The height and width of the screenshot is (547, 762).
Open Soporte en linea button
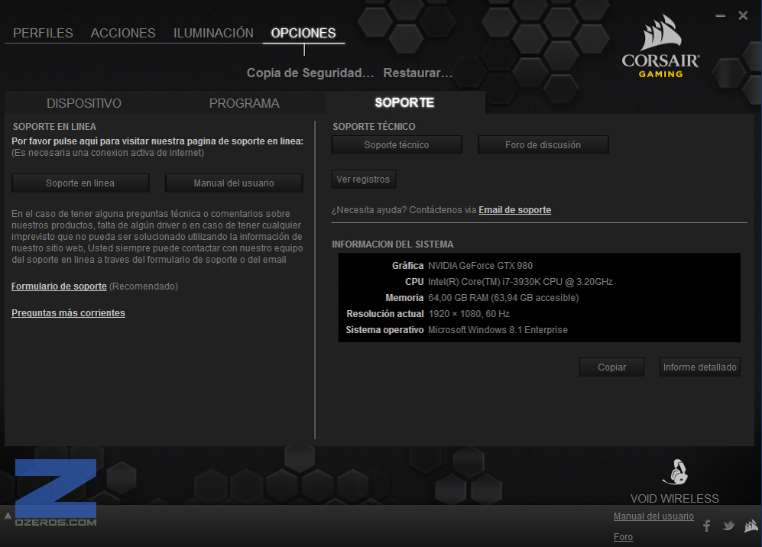tap(80, 183)
